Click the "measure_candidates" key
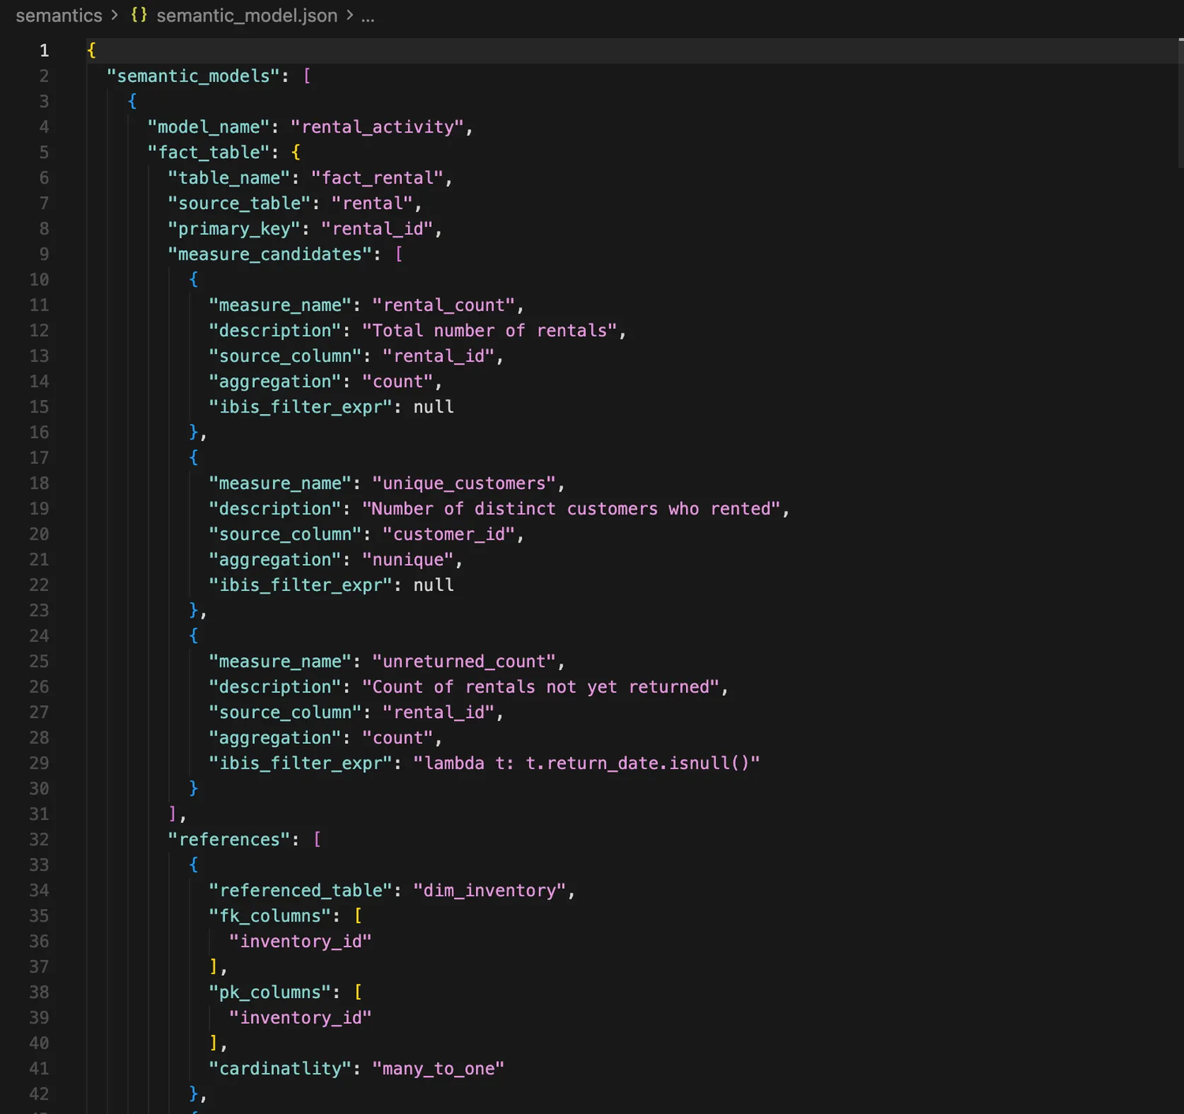Image resolution: width=1184 pixels, height=1114 pixels. point(270,254)
